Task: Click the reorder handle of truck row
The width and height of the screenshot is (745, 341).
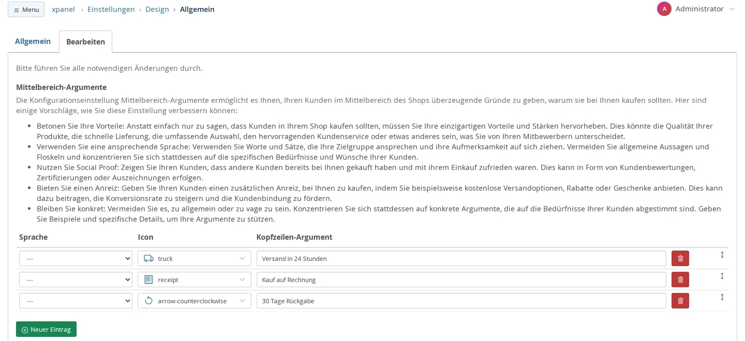Action: click(x=722, y=255)
